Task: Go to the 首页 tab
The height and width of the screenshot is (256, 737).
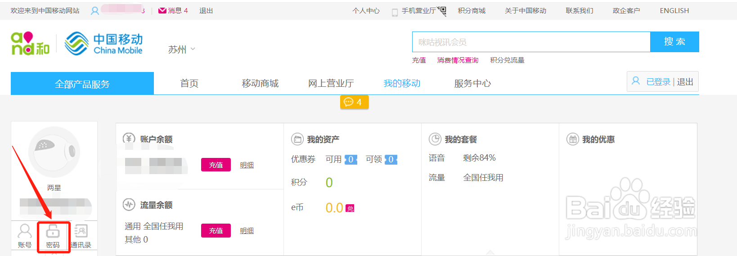Action: [189, 83]
